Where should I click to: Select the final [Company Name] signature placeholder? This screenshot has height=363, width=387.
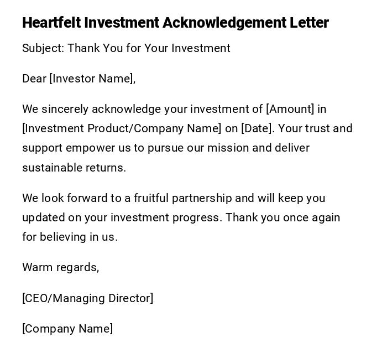tap(67, 329)
